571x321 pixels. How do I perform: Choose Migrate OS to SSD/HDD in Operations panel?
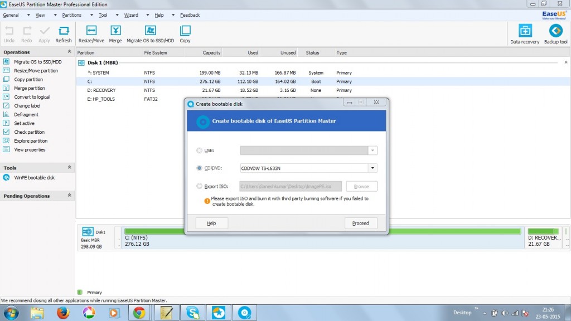click(37, 62)
